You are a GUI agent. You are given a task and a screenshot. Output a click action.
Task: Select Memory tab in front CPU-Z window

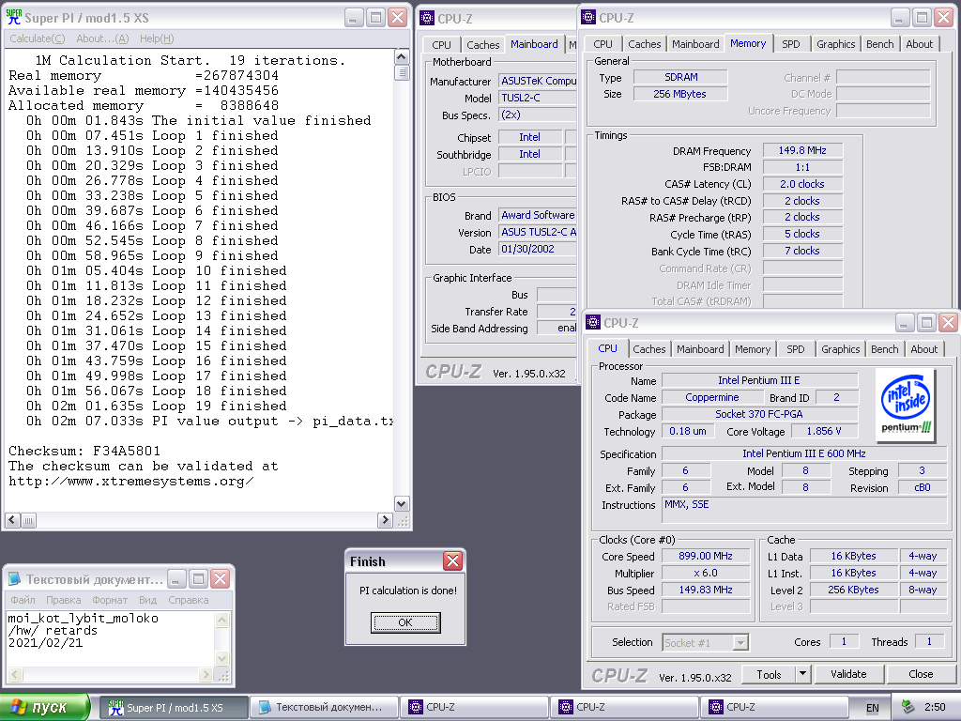753,349
